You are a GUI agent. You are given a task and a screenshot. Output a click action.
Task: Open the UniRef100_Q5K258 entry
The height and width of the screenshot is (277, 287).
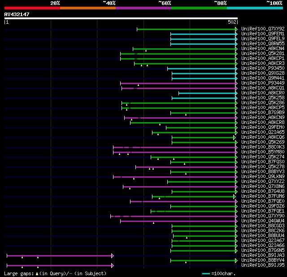coord(263,98)
